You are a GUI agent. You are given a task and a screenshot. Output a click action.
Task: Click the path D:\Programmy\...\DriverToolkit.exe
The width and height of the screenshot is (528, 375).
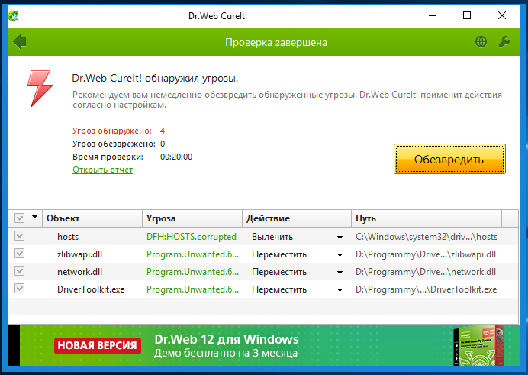[x=426, y=289]
